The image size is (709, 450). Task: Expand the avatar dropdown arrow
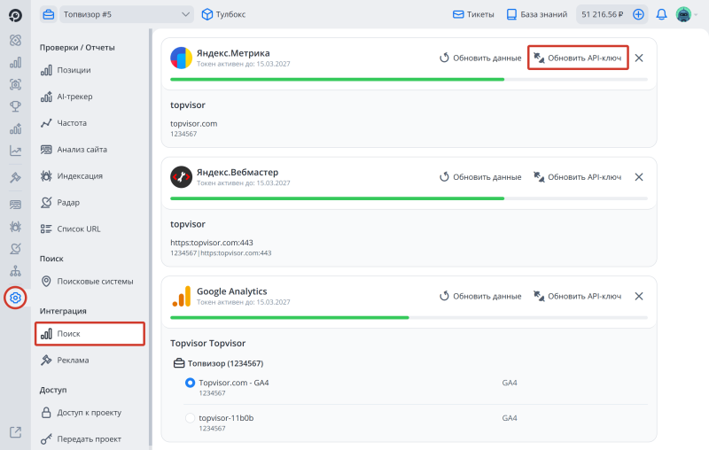pyautogui.click(x=696, y=14)
